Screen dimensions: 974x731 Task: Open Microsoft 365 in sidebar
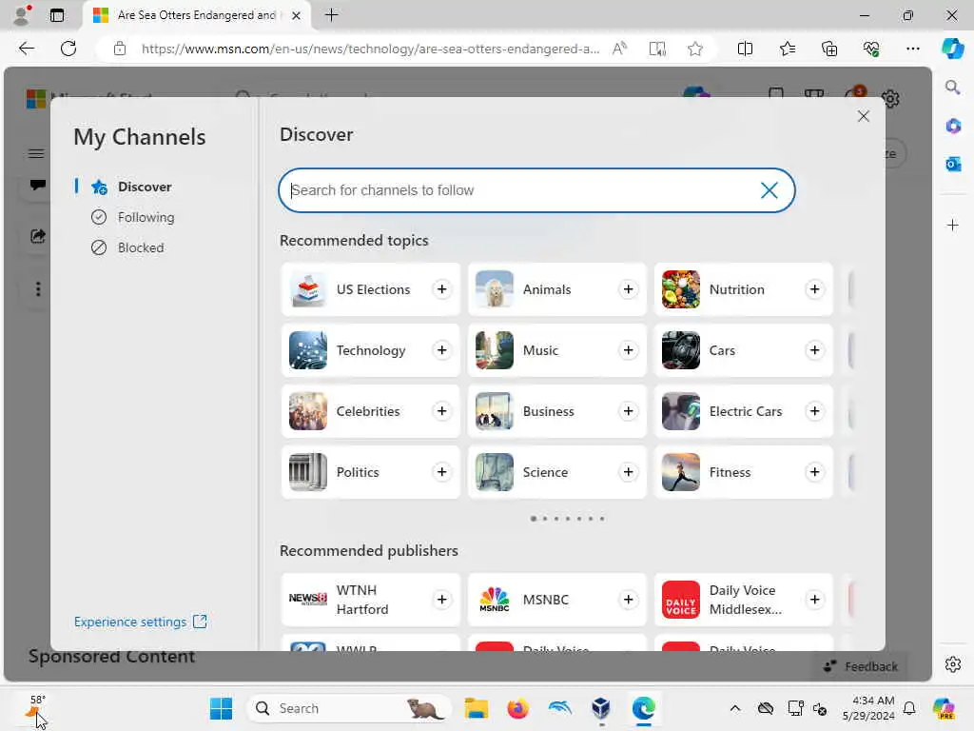[x=952, y=126]
